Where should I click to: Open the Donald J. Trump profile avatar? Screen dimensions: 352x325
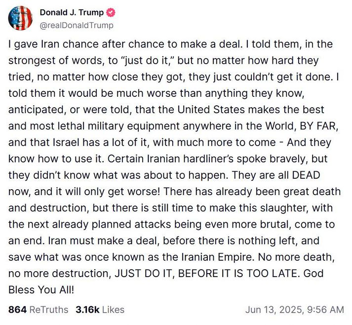point(20,18)
